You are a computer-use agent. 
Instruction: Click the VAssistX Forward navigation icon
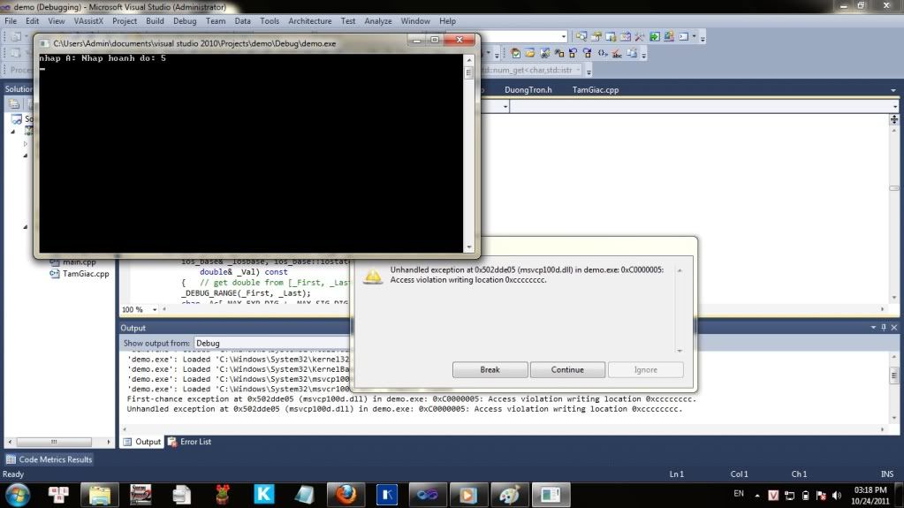coord(588,53)
